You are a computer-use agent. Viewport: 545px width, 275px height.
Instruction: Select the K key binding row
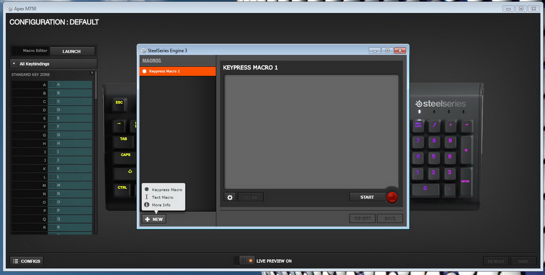click(x=52, y=169)
